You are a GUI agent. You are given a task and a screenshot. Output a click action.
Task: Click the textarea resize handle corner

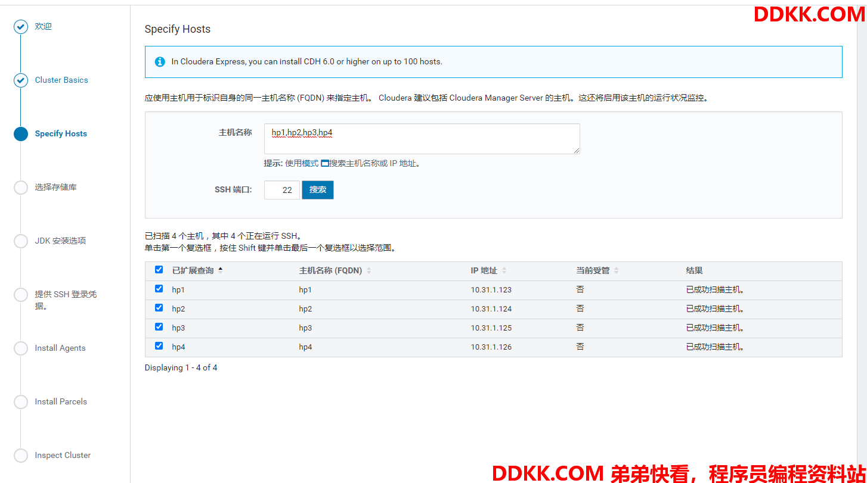click(577, 151)
